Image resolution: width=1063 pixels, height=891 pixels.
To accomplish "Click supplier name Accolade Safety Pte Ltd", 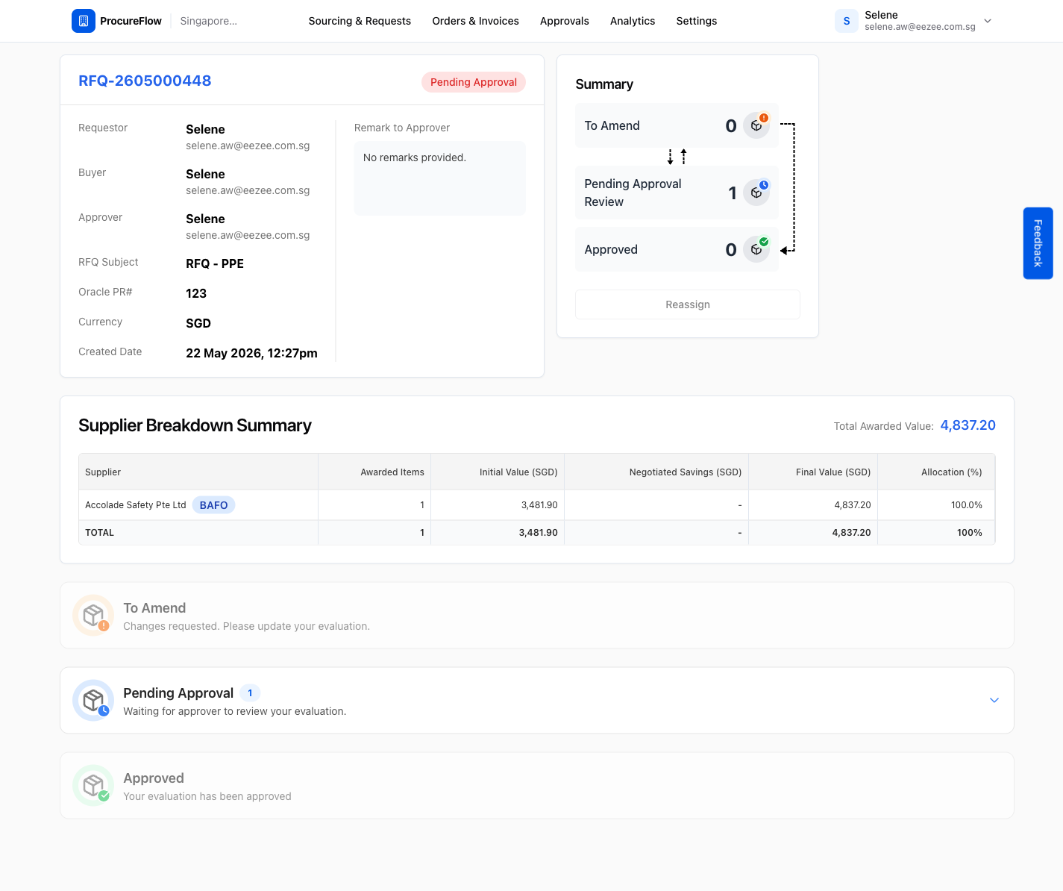I will [x=136, y=505].
